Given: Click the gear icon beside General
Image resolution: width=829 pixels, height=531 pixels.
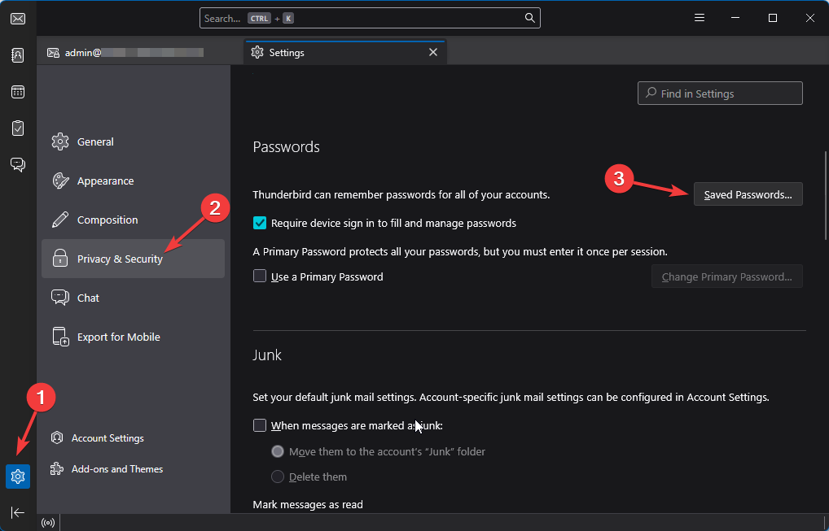Looking at the screenshot, I should pos(60,141).
